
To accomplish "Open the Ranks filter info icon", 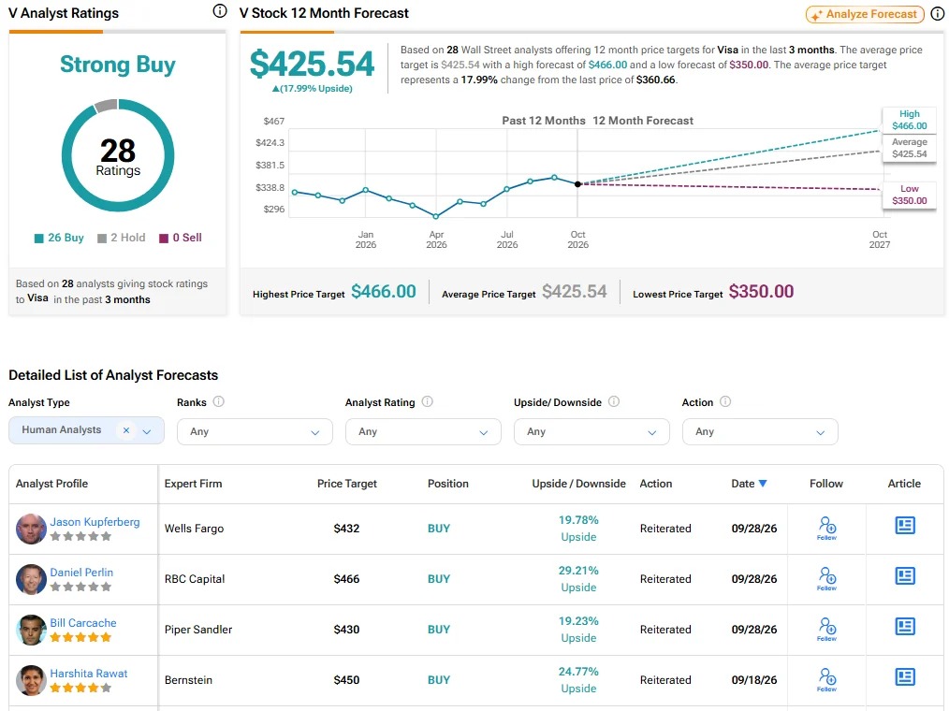I will [x=218, y=401].
